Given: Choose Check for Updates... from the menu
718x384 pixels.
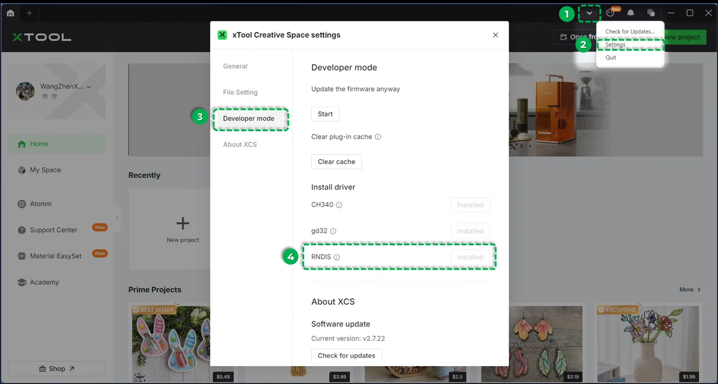Looking at the screenshot, I should 630,32.
